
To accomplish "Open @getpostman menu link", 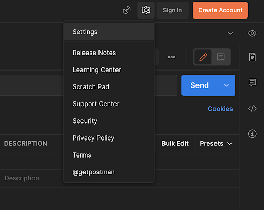I will [x=109, y=172].
